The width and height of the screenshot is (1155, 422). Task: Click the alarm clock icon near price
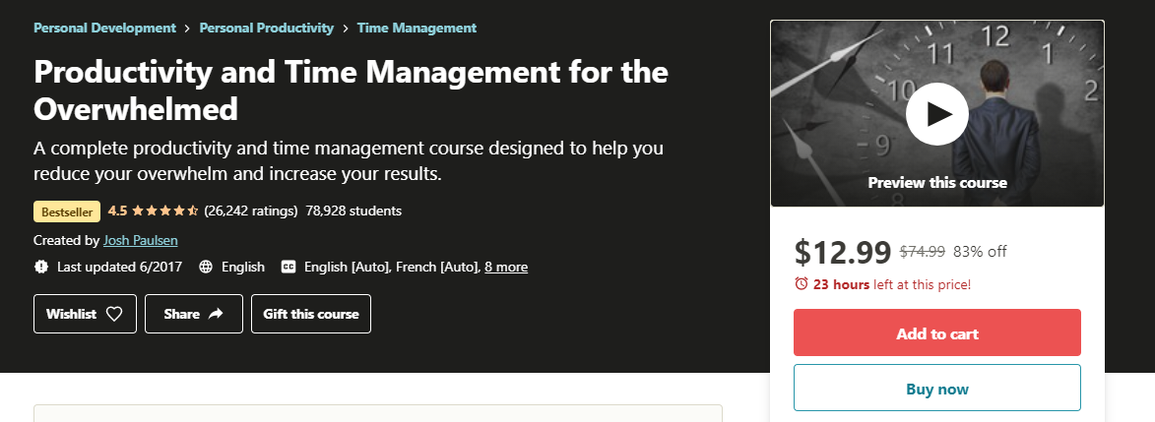pos(802,284)
